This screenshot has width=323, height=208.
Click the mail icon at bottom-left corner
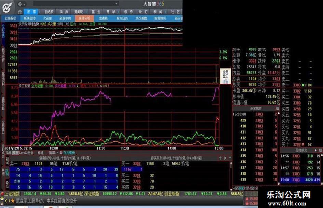click(2, 199)
